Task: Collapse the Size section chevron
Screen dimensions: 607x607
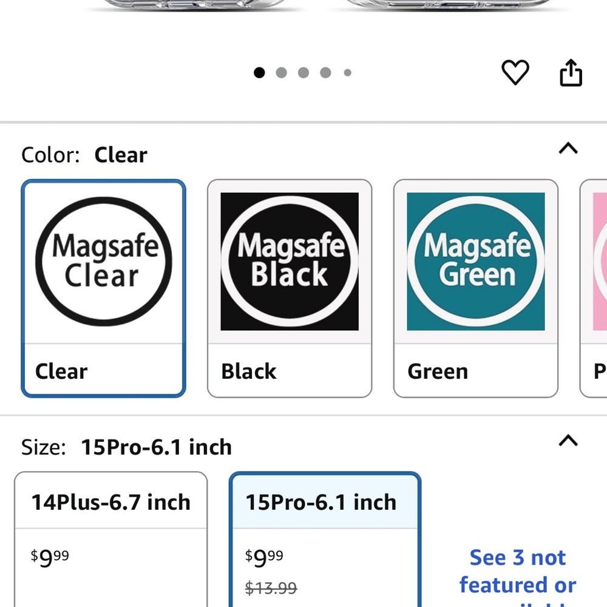Action: (568, 441)
